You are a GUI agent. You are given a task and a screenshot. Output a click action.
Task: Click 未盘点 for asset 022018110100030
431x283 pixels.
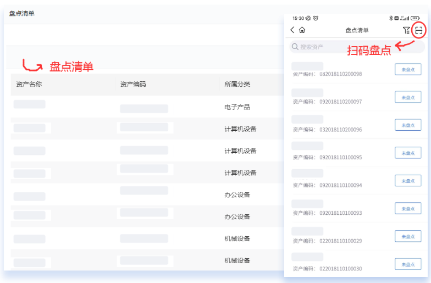(408, 264)
